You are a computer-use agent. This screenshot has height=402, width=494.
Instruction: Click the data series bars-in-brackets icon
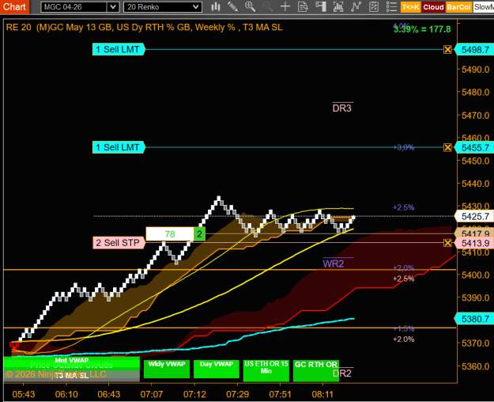(x=338, y=6)
